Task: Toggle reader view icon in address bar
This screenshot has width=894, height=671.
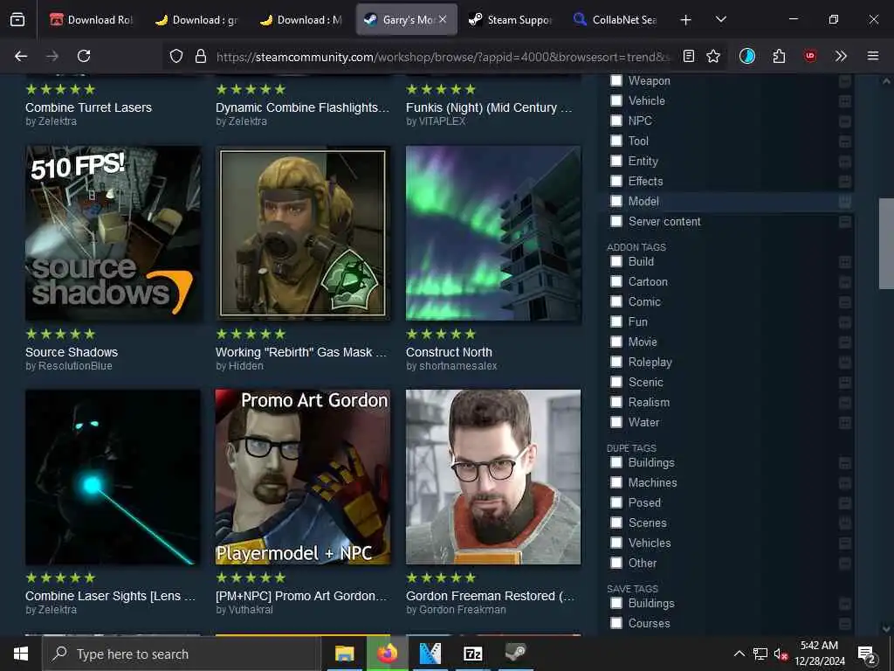Action: click(689, 56)
